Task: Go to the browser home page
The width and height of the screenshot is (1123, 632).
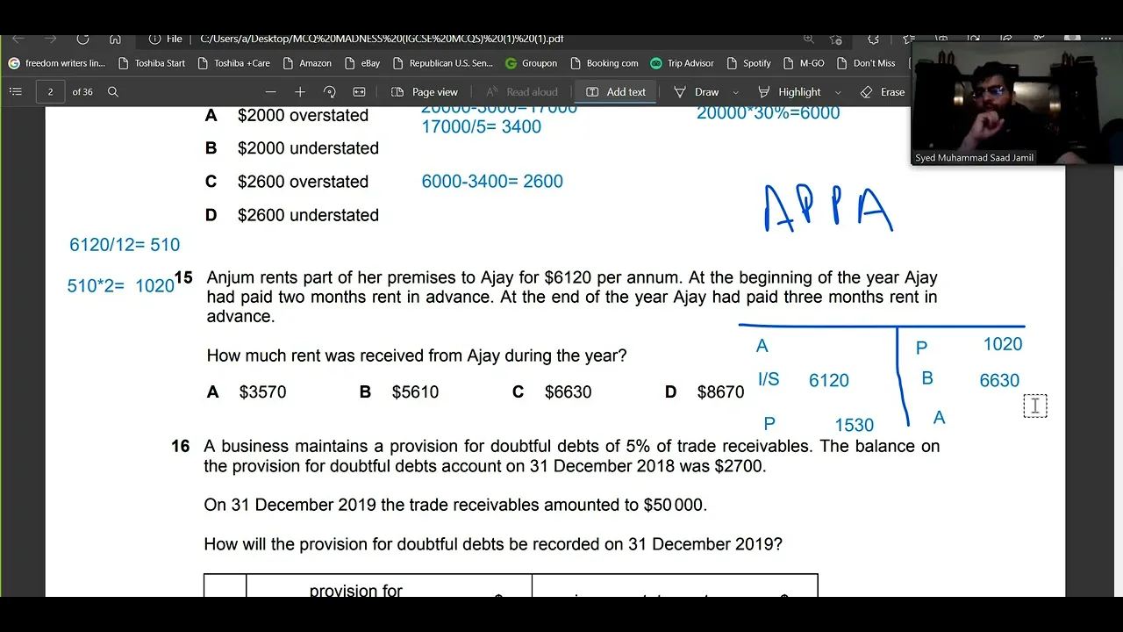Action: (115, 39)
